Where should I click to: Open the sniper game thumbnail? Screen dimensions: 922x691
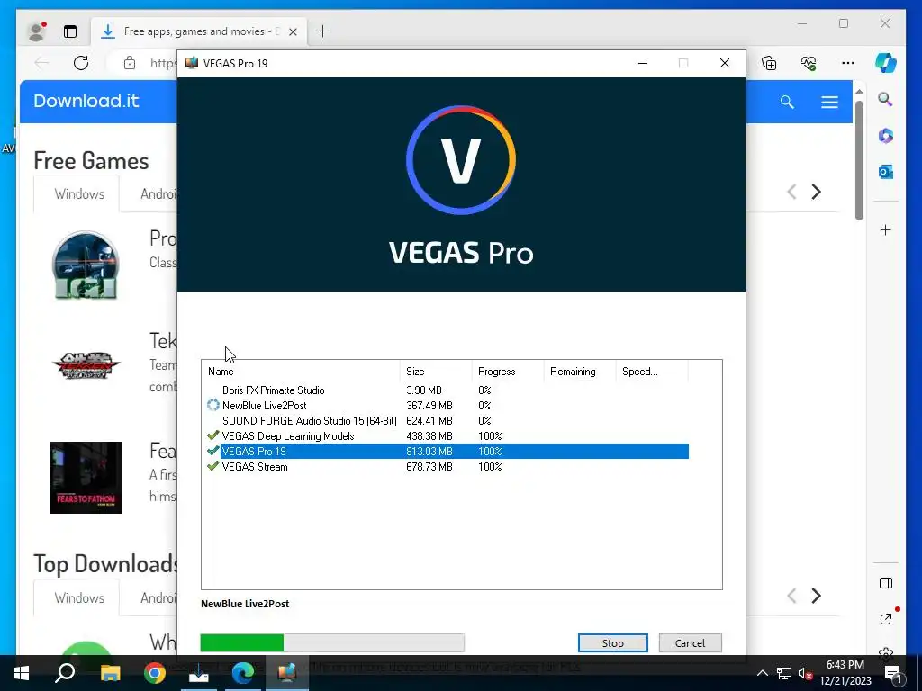[x=86, y=265]
